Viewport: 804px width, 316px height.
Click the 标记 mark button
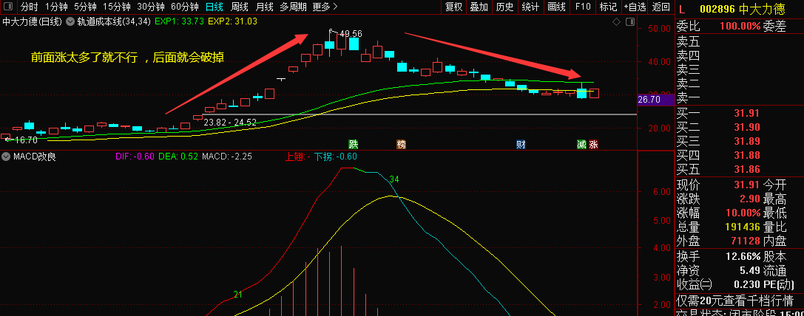[x=608, y=7]
